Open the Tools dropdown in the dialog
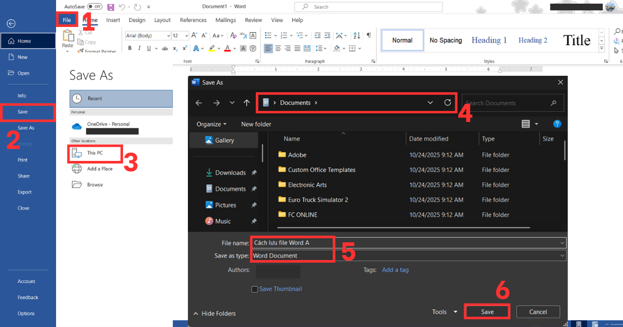Viewport: 623px width, 327px height. click(444, 311)
